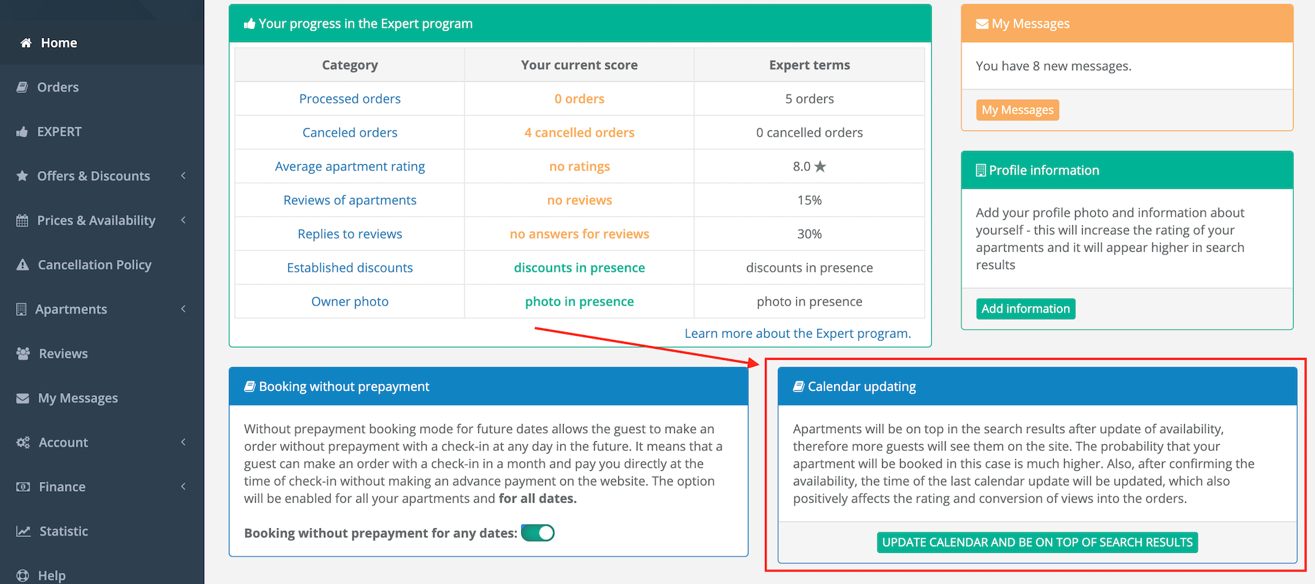Click the book icon in Booking without prepayment header
The width and height of the screenshot is (1315, 584).
pos(250,387)
